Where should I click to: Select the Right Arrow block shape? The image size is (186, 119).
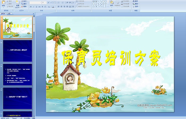[x=103, y=4]
